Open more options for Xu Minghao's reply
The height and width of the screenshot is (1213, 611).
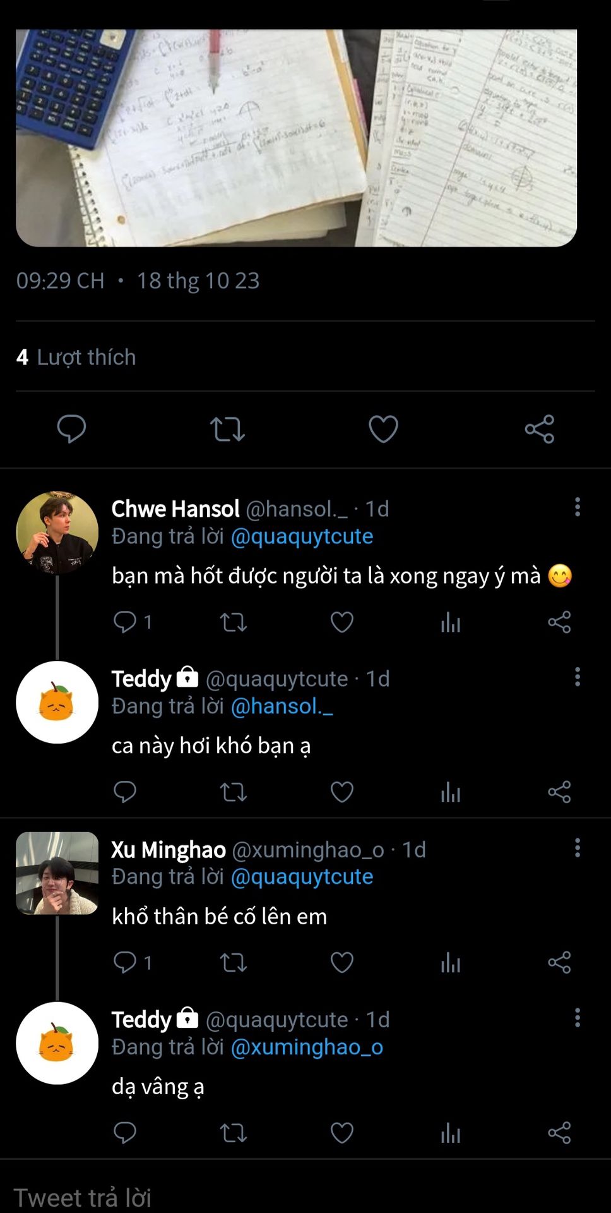(x=578, y=848)
